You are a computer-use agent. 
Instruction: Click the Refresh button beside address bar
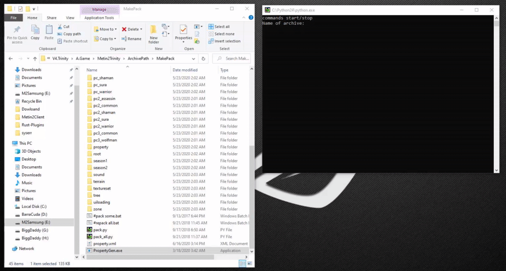[203, 59]
